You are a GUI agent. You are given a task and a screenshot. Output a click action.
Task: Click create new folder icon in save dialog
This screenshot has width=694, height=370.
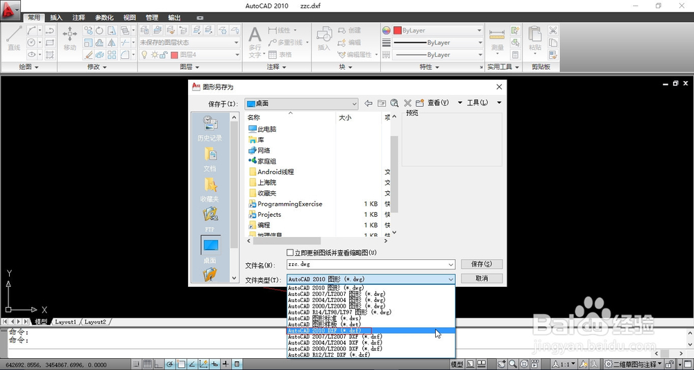point(420,103)
